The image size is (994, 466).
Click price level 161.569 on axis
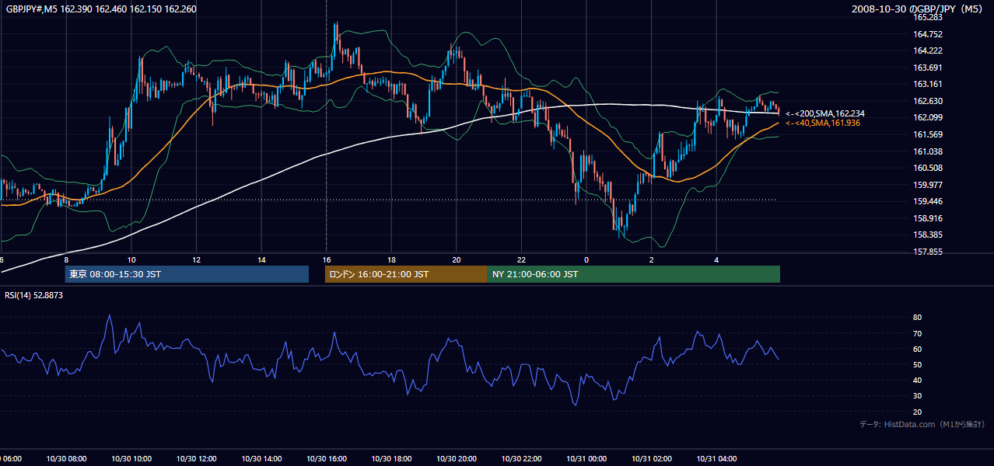point(928,134)
